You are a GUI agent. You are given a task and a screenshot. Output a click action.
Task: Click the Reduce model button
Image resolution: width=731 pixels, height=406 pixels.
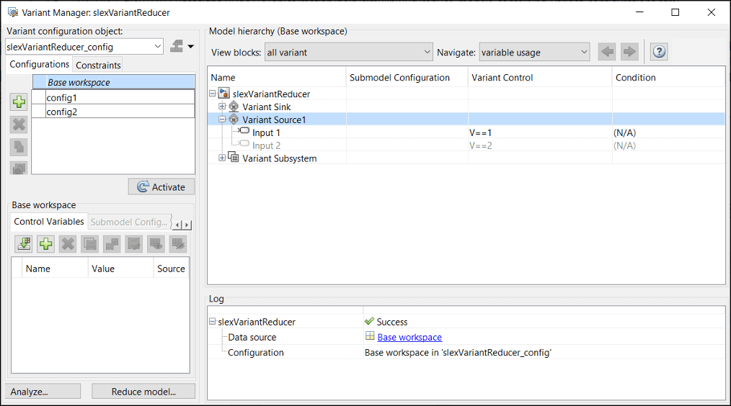coord(143,392)
